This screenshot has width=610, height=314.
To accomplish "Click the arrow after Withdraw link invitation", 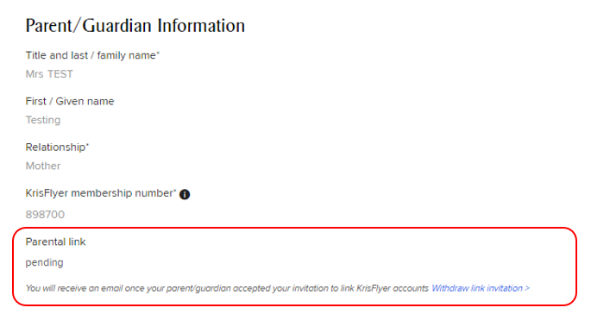I will tap(527, 288).
